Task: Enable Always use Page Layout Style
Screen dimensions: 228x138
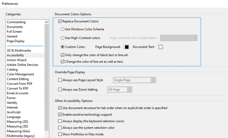Action: coord(60,80)
